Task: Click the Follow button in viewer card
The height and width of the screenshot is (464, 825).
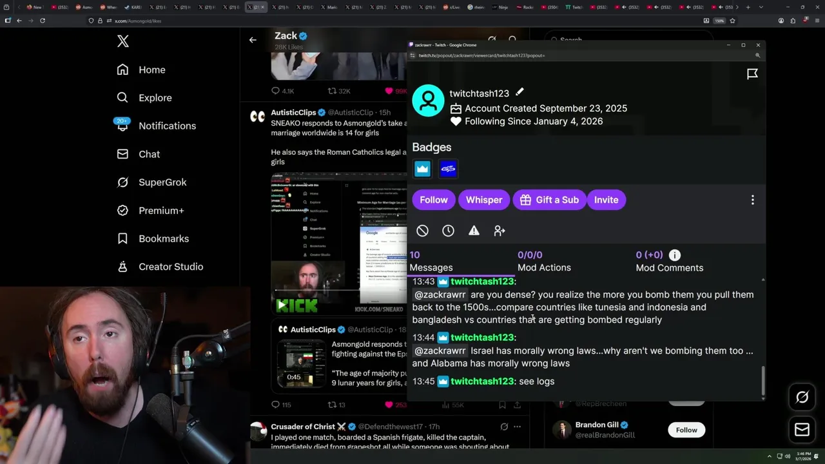Action: tap(434, 200)
